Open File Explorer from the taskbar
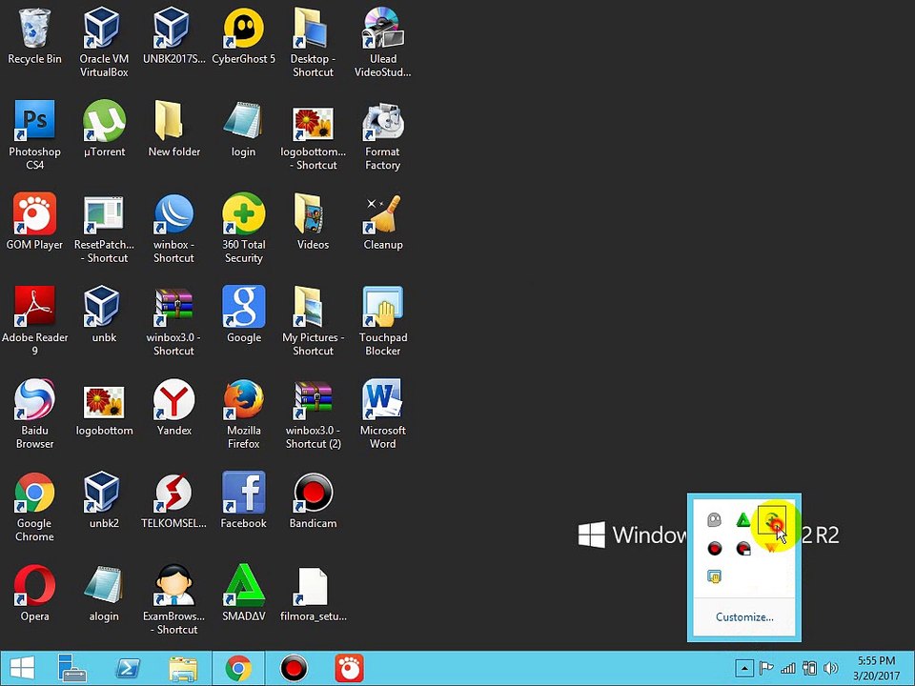Image resolution: width=915 pixels, height=686 pixels. 183,669
